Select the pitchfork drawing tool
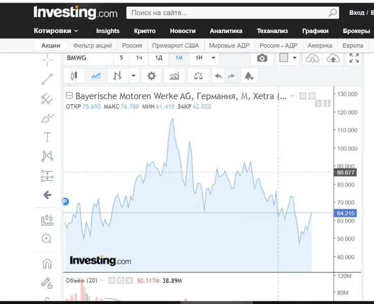 tap(47, 99)
